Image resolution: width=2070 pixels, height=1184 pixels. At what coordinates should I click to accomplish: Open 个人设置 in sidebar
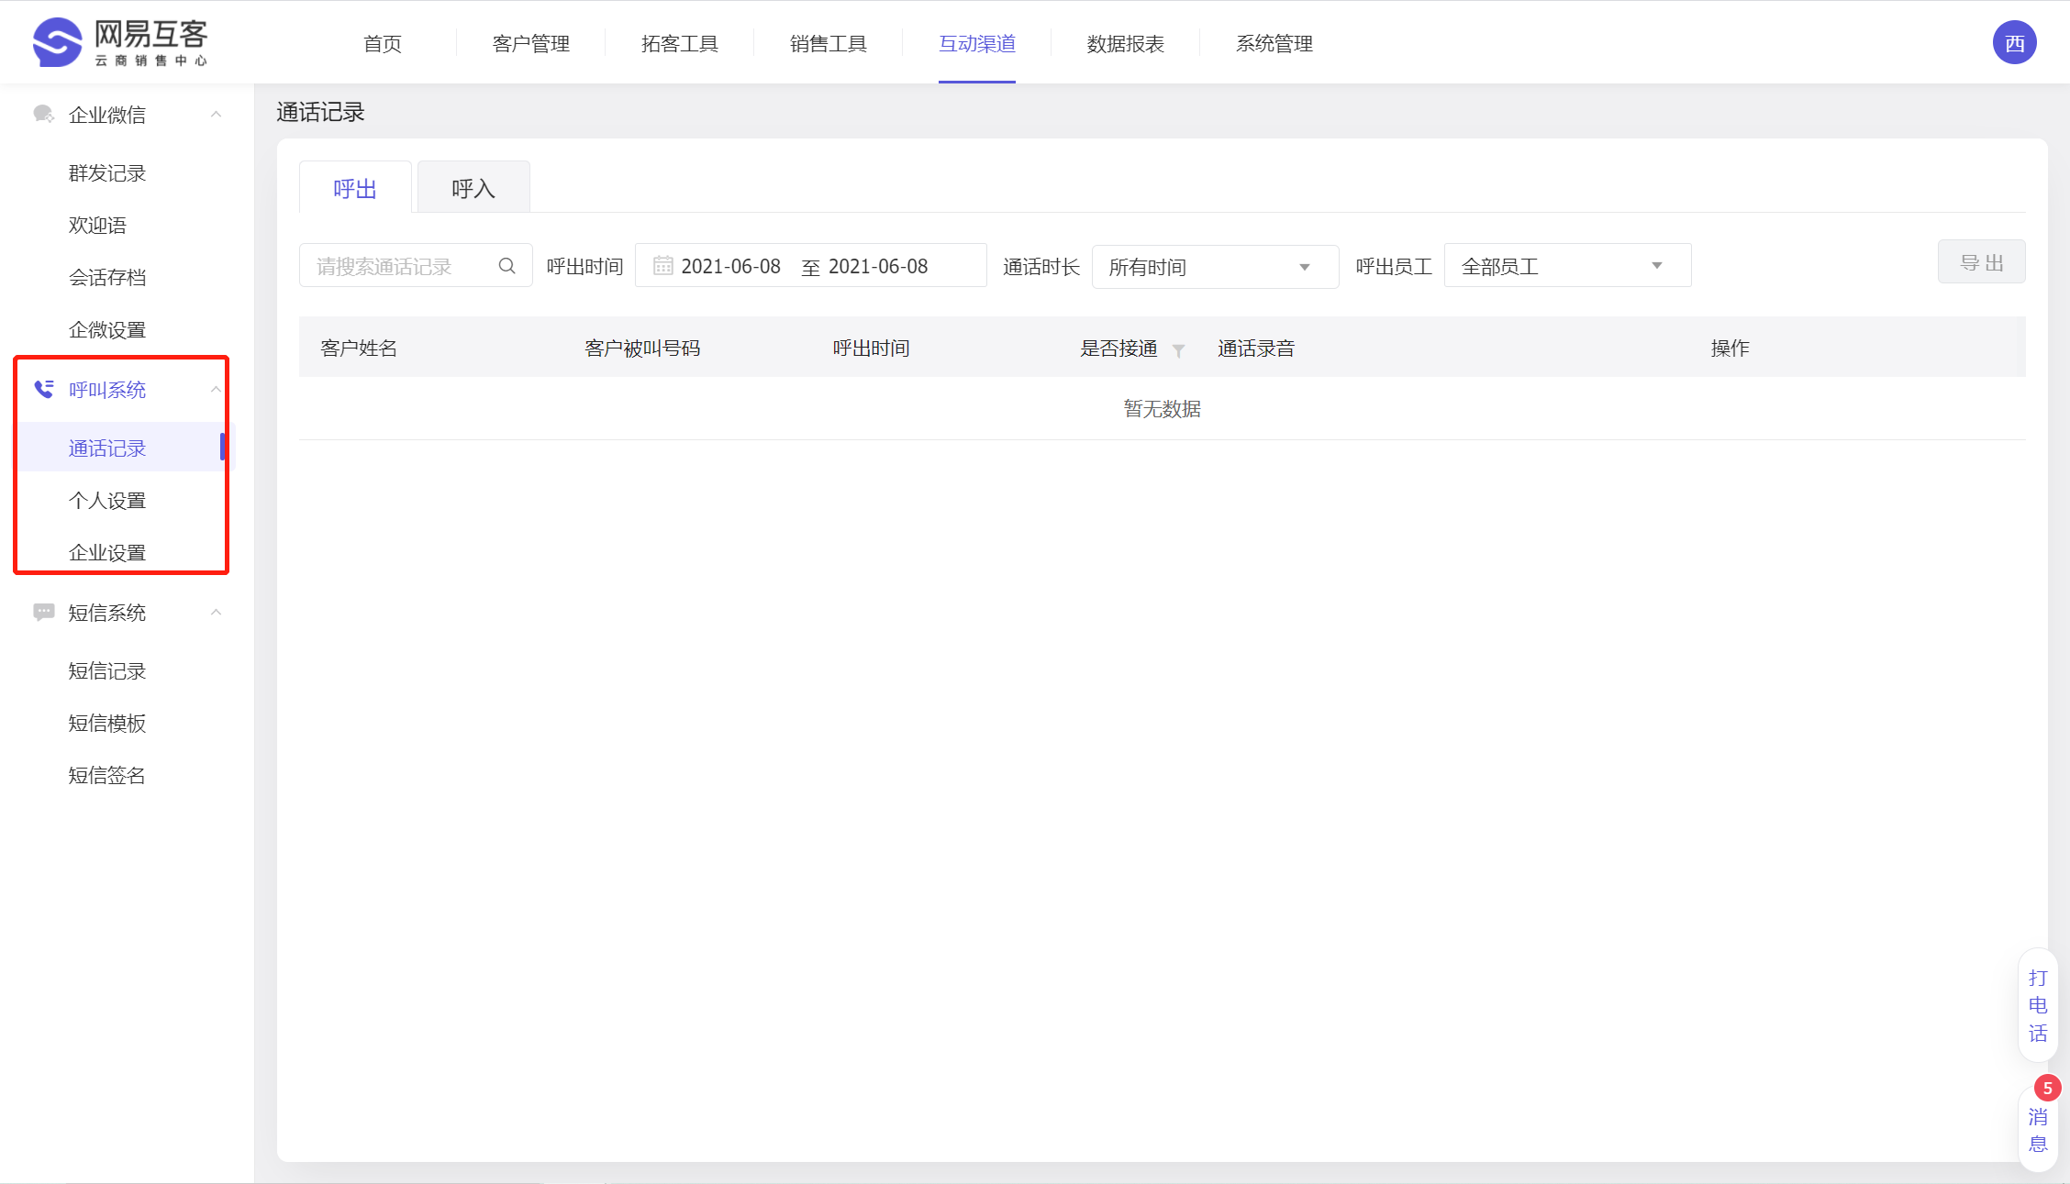point(107,500)
